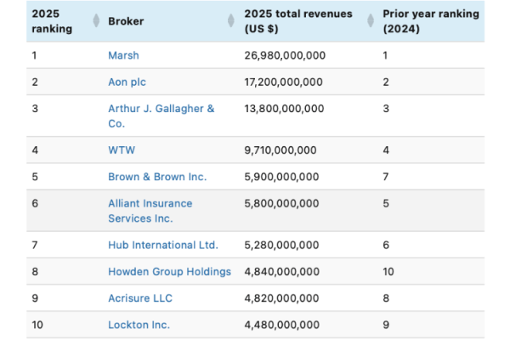Select WTW revenue 9,710,000,000
Viewport: 510px width, 340px height.
point(280,150)
